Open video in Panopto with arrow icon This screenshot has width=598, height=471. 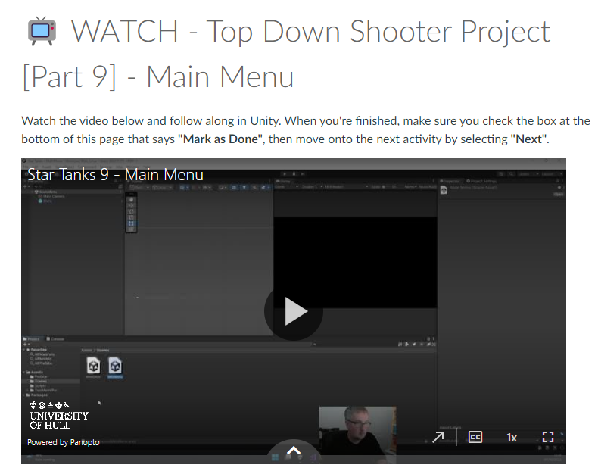[438, 437]
